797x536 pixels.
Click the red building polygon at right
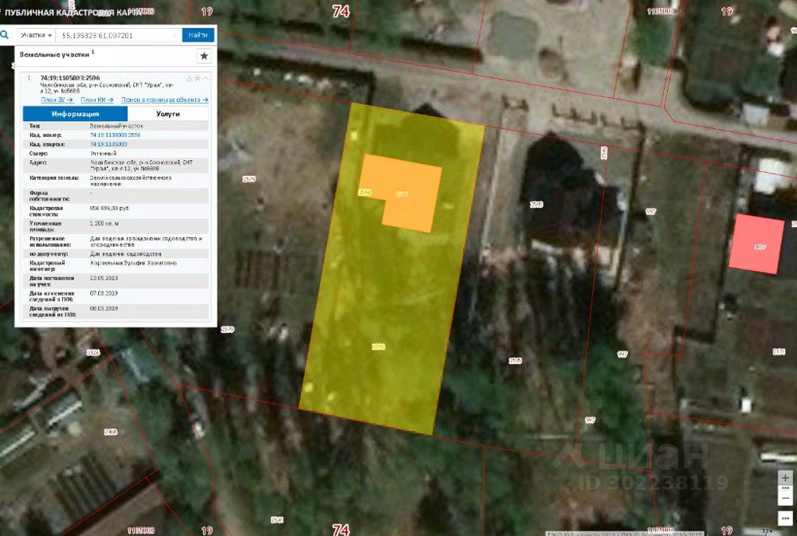pyautogui.click(x=757, y=244)
